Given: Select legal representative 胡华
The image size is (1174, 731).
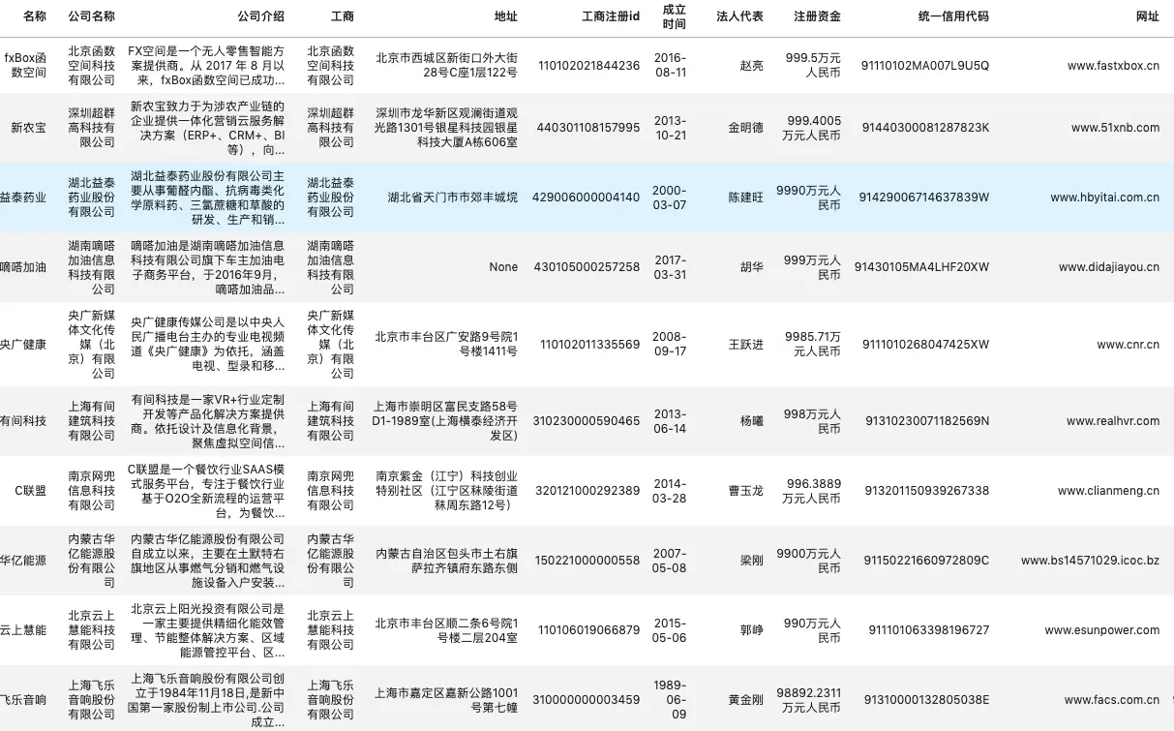Looking at the screenshot, I should click(751, 267).
